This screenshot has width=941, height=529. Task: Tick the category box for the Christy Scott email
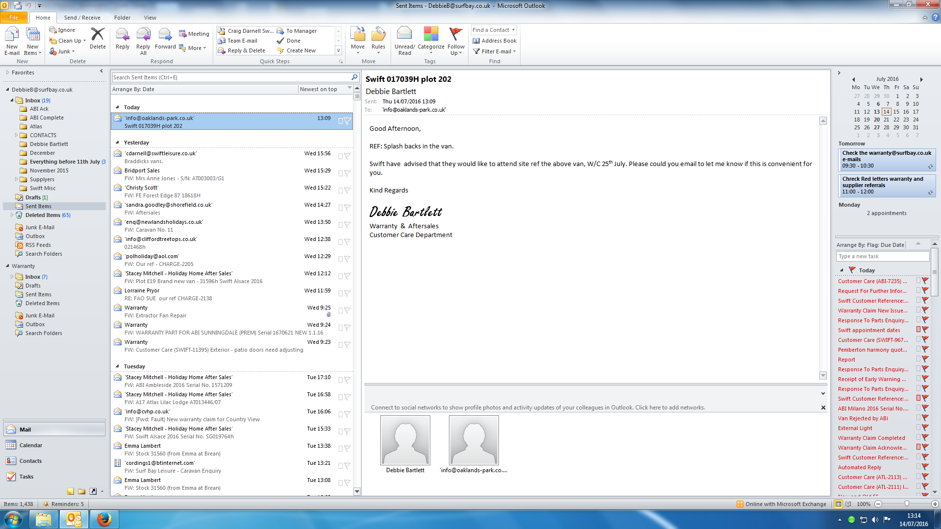341,191
